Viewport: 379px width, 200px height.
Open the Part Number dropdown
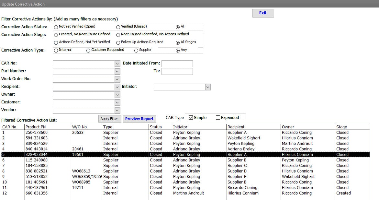(117, 71)
